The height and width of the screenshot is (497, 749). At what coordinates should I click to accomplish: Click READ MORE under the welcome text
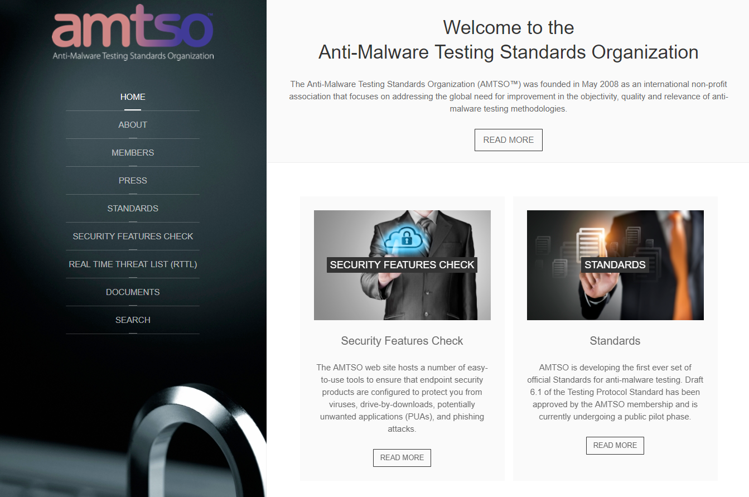[508, 140]
